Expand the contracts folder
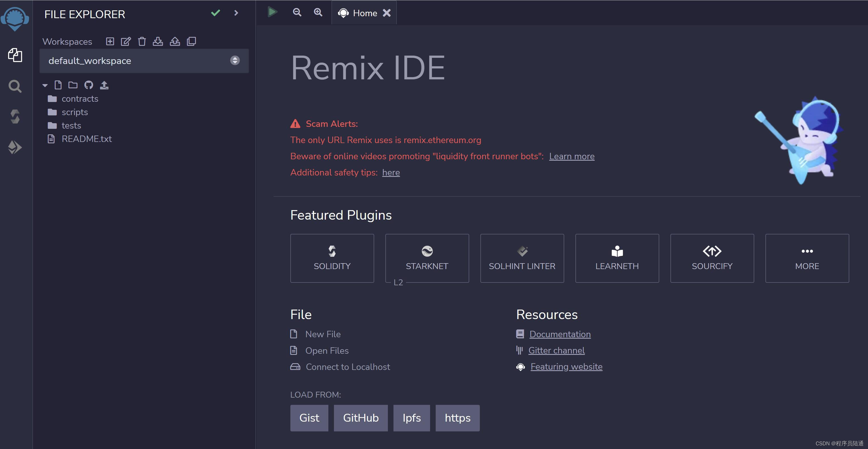The width and height of the screenshot is (868, 449). coord(80,98)
